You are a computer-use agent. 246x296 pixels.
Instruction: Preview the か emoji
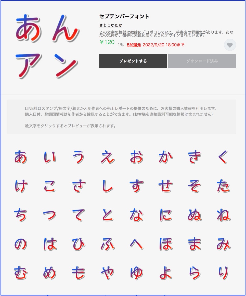click(165, 157)
